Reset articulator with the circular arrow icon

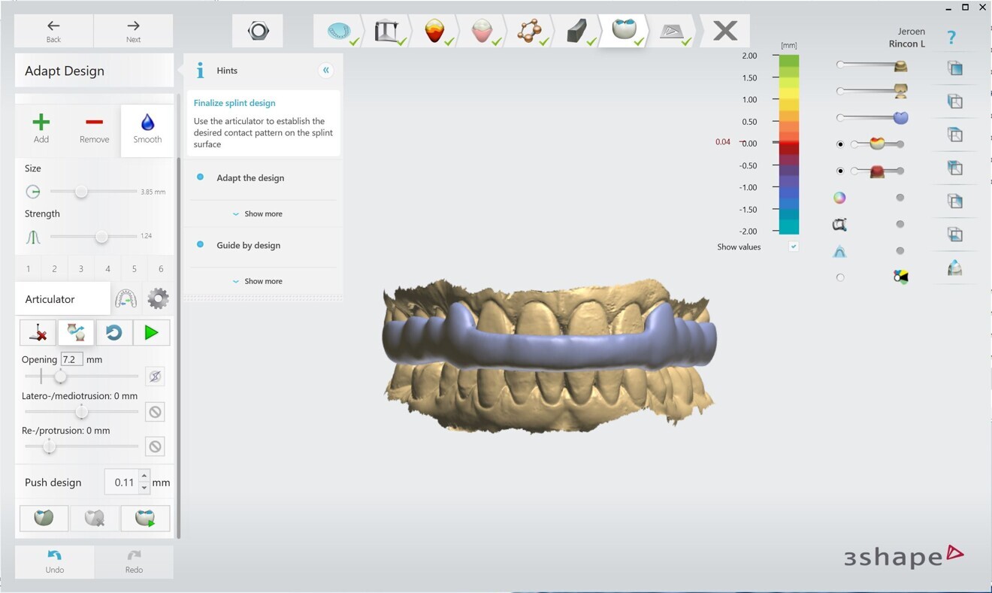point(114,332)
